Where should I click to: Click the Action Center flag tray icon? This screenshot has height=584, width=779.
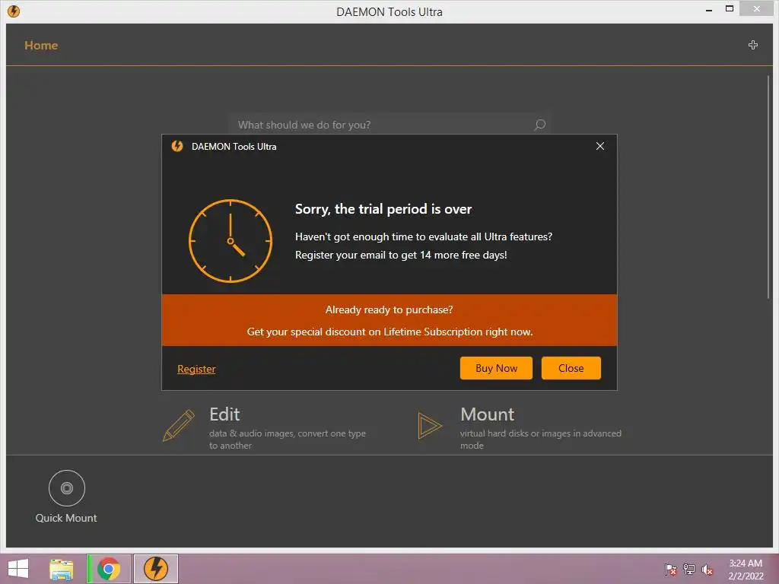click(671, 570)
